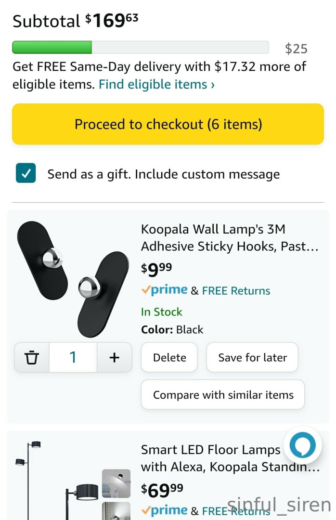Delete the Koopala sticky hooks item
This screenshot has height=520, width=336.
coord(169,357)
